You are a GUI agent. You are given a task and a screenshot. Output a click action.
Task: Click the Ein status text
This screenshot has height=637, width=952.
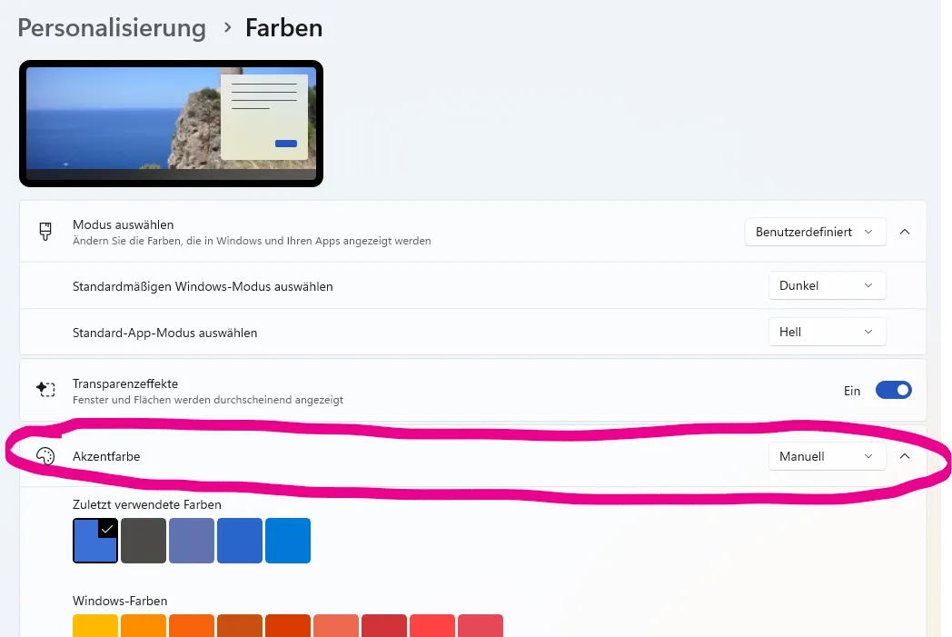tap(852, 391)
